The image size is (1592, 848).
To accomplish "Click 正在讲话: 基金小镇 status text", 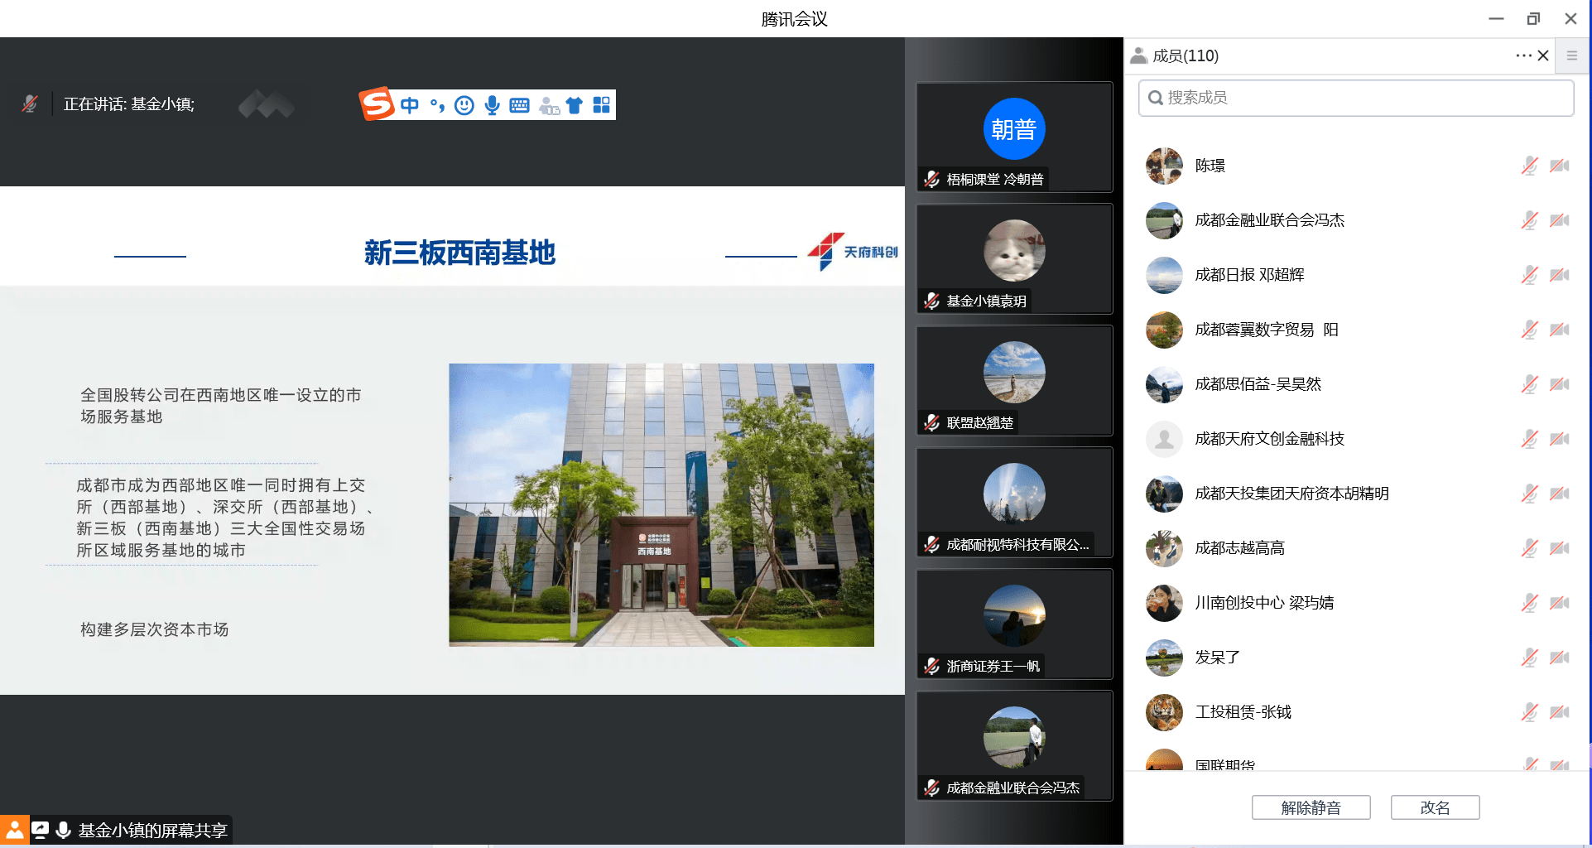I will click(129, 104).
